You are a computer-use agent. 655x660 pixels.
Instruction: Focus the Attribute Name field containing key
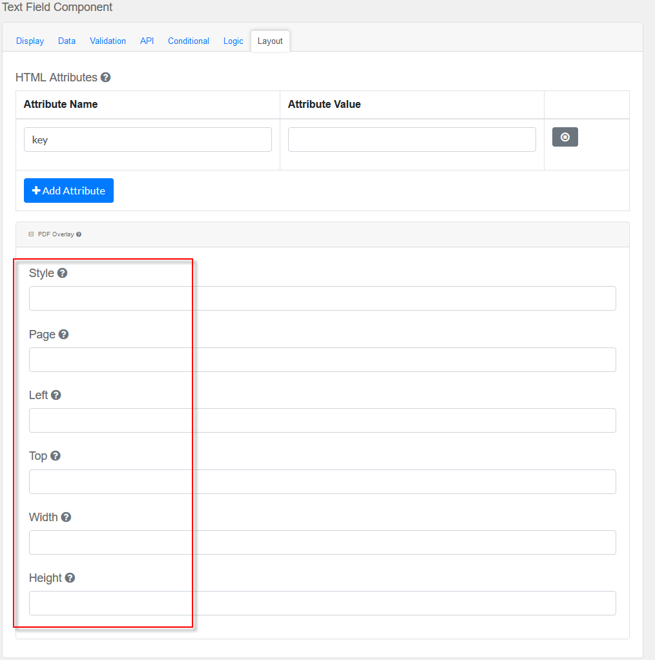point(147,139)
